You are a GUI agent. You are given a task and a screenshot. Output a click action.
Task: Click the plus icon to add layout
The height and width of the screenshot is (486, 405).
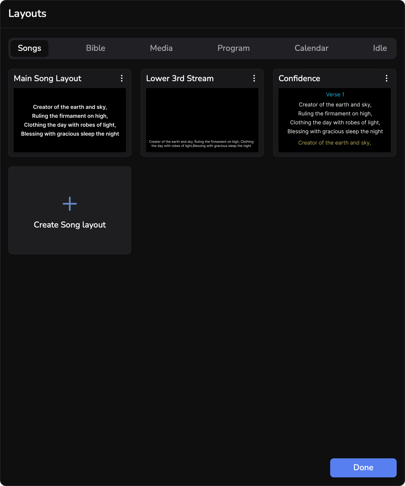[x=70, y=204]
